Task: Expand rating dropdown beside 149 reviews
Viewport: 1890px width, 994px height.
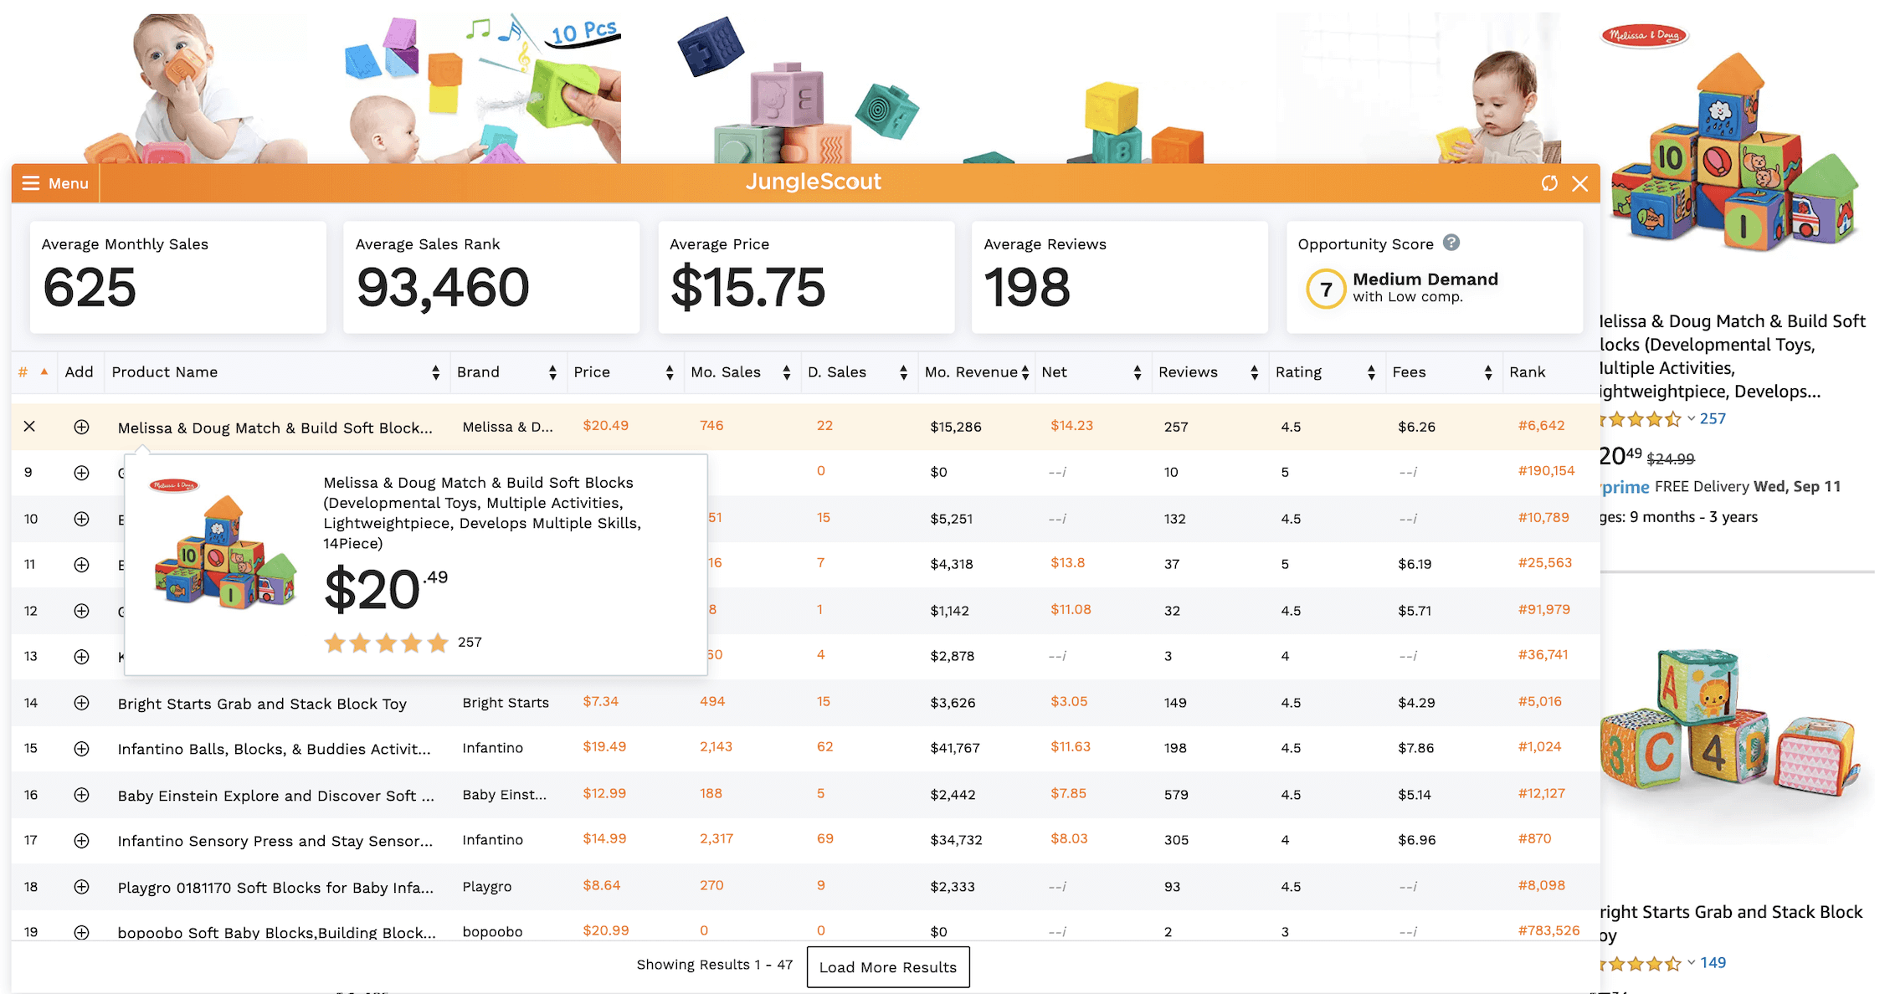Action: (1691, 962)
